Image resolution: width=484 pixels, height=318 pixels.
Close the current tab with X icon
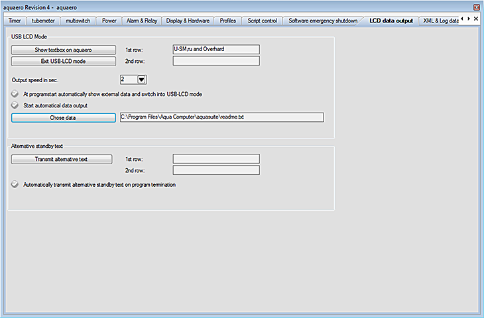(x=477, y=19)
